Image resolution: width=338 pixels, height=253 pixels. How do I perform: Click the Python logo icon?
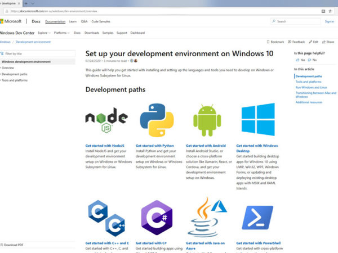tap(157, 119)
